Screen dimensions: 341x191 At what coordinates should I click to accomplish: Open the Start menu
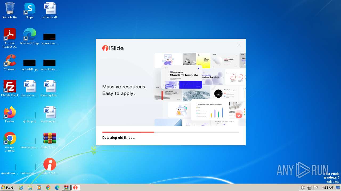tap(7, 187)
